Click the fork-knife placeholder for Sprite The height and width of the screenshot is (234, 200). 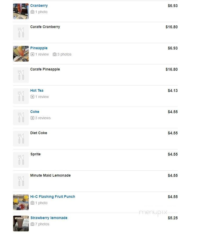pos(21,160)
